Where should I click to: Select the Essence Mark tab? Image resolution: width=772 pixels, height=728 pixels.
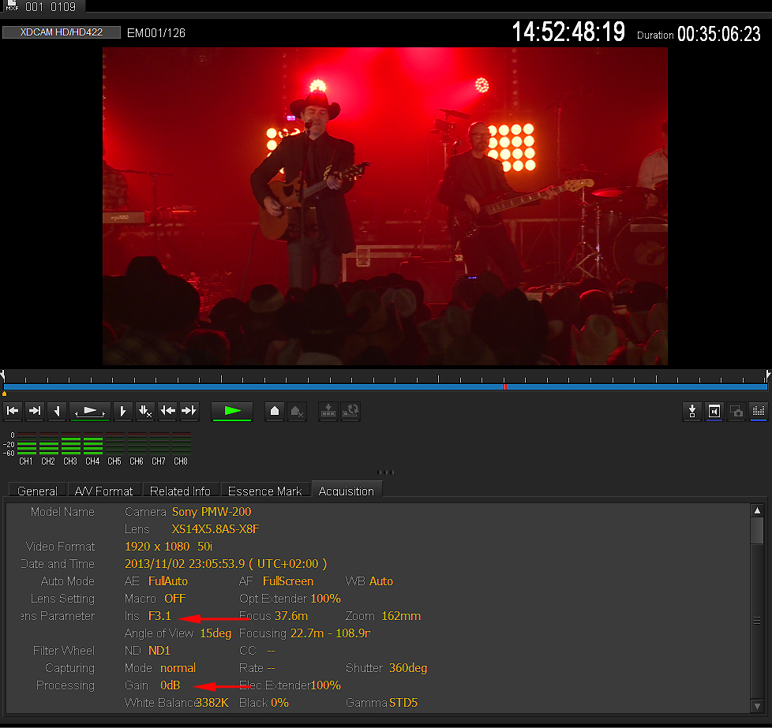tap(265, 491)
